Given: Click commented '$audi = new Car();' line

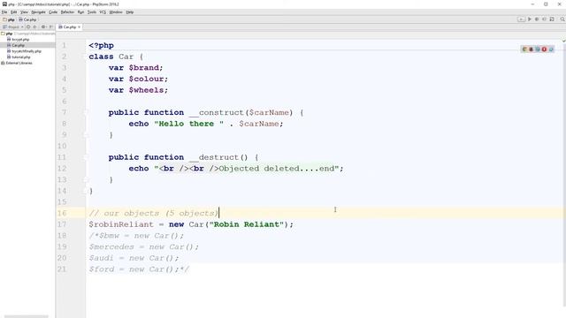Looking at the screenshot, I should point(134,258).
